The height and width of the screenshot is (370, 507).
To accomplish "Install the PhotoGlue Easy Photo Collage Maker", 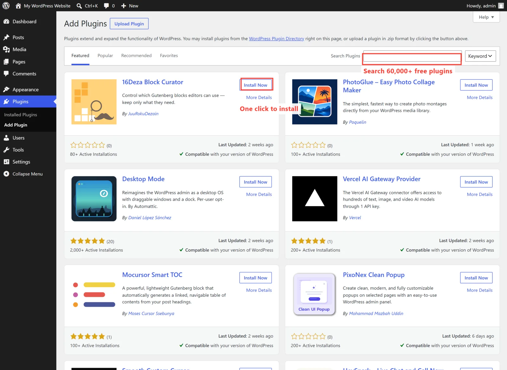I will coord(476,85).
